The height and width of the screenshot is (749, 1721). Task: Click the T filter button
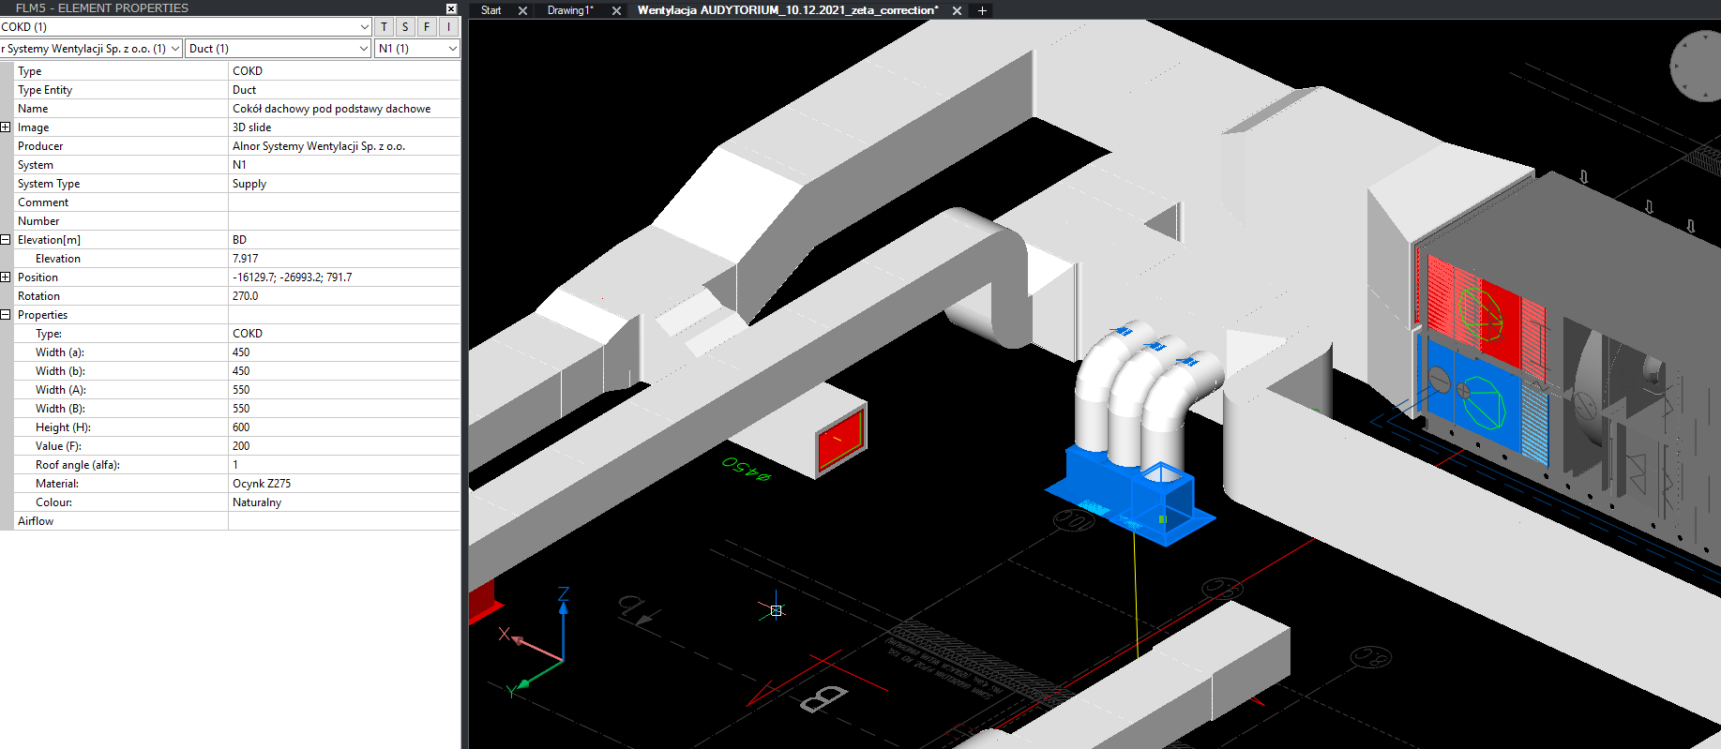384,27
